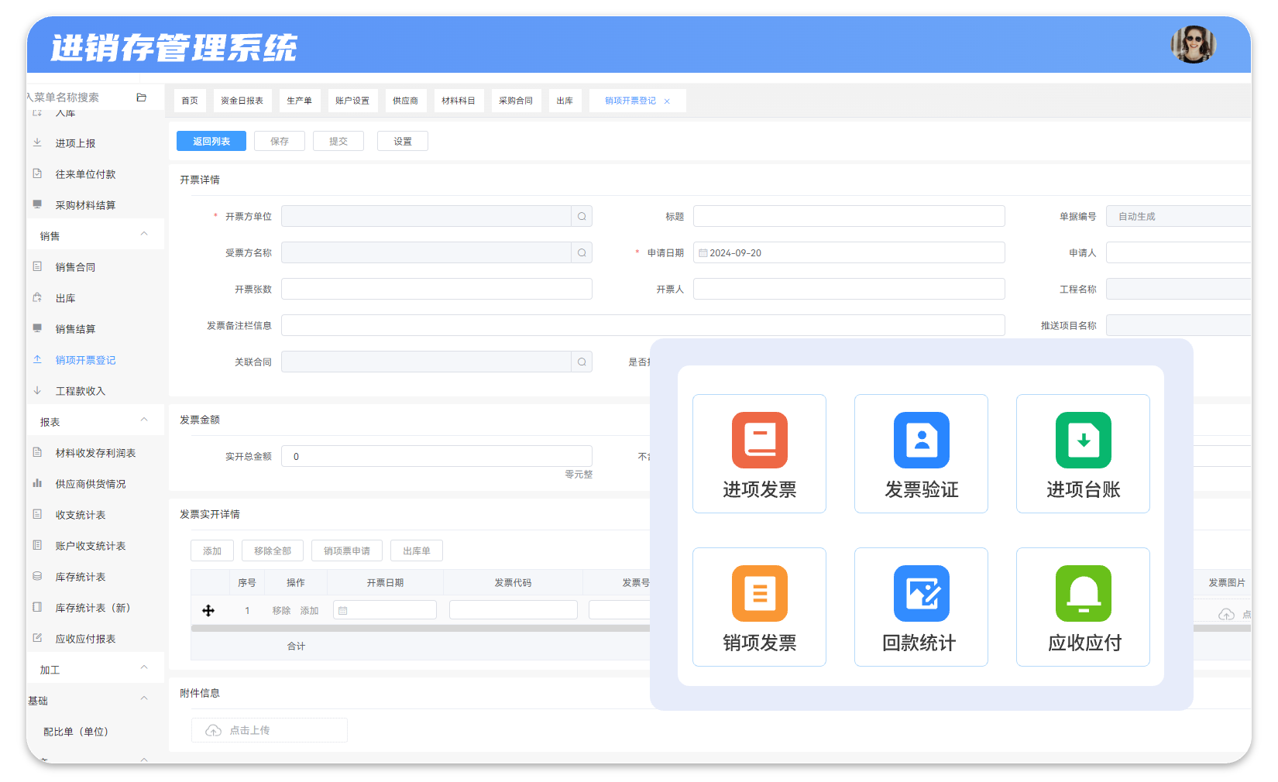Close the 销项开票登记 tab
The width and height of the screenshot is (1278, 782).
point(667,101)
